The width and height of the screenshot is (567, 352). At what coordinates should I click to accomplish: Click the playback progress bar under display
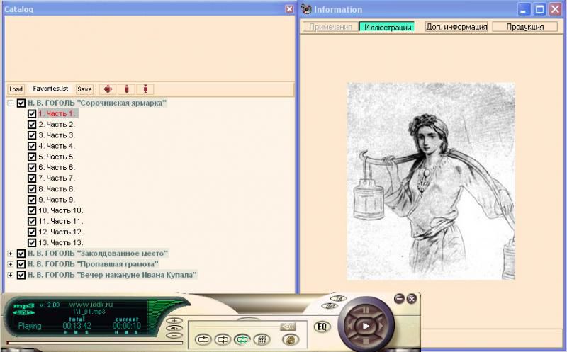point(92,344)
